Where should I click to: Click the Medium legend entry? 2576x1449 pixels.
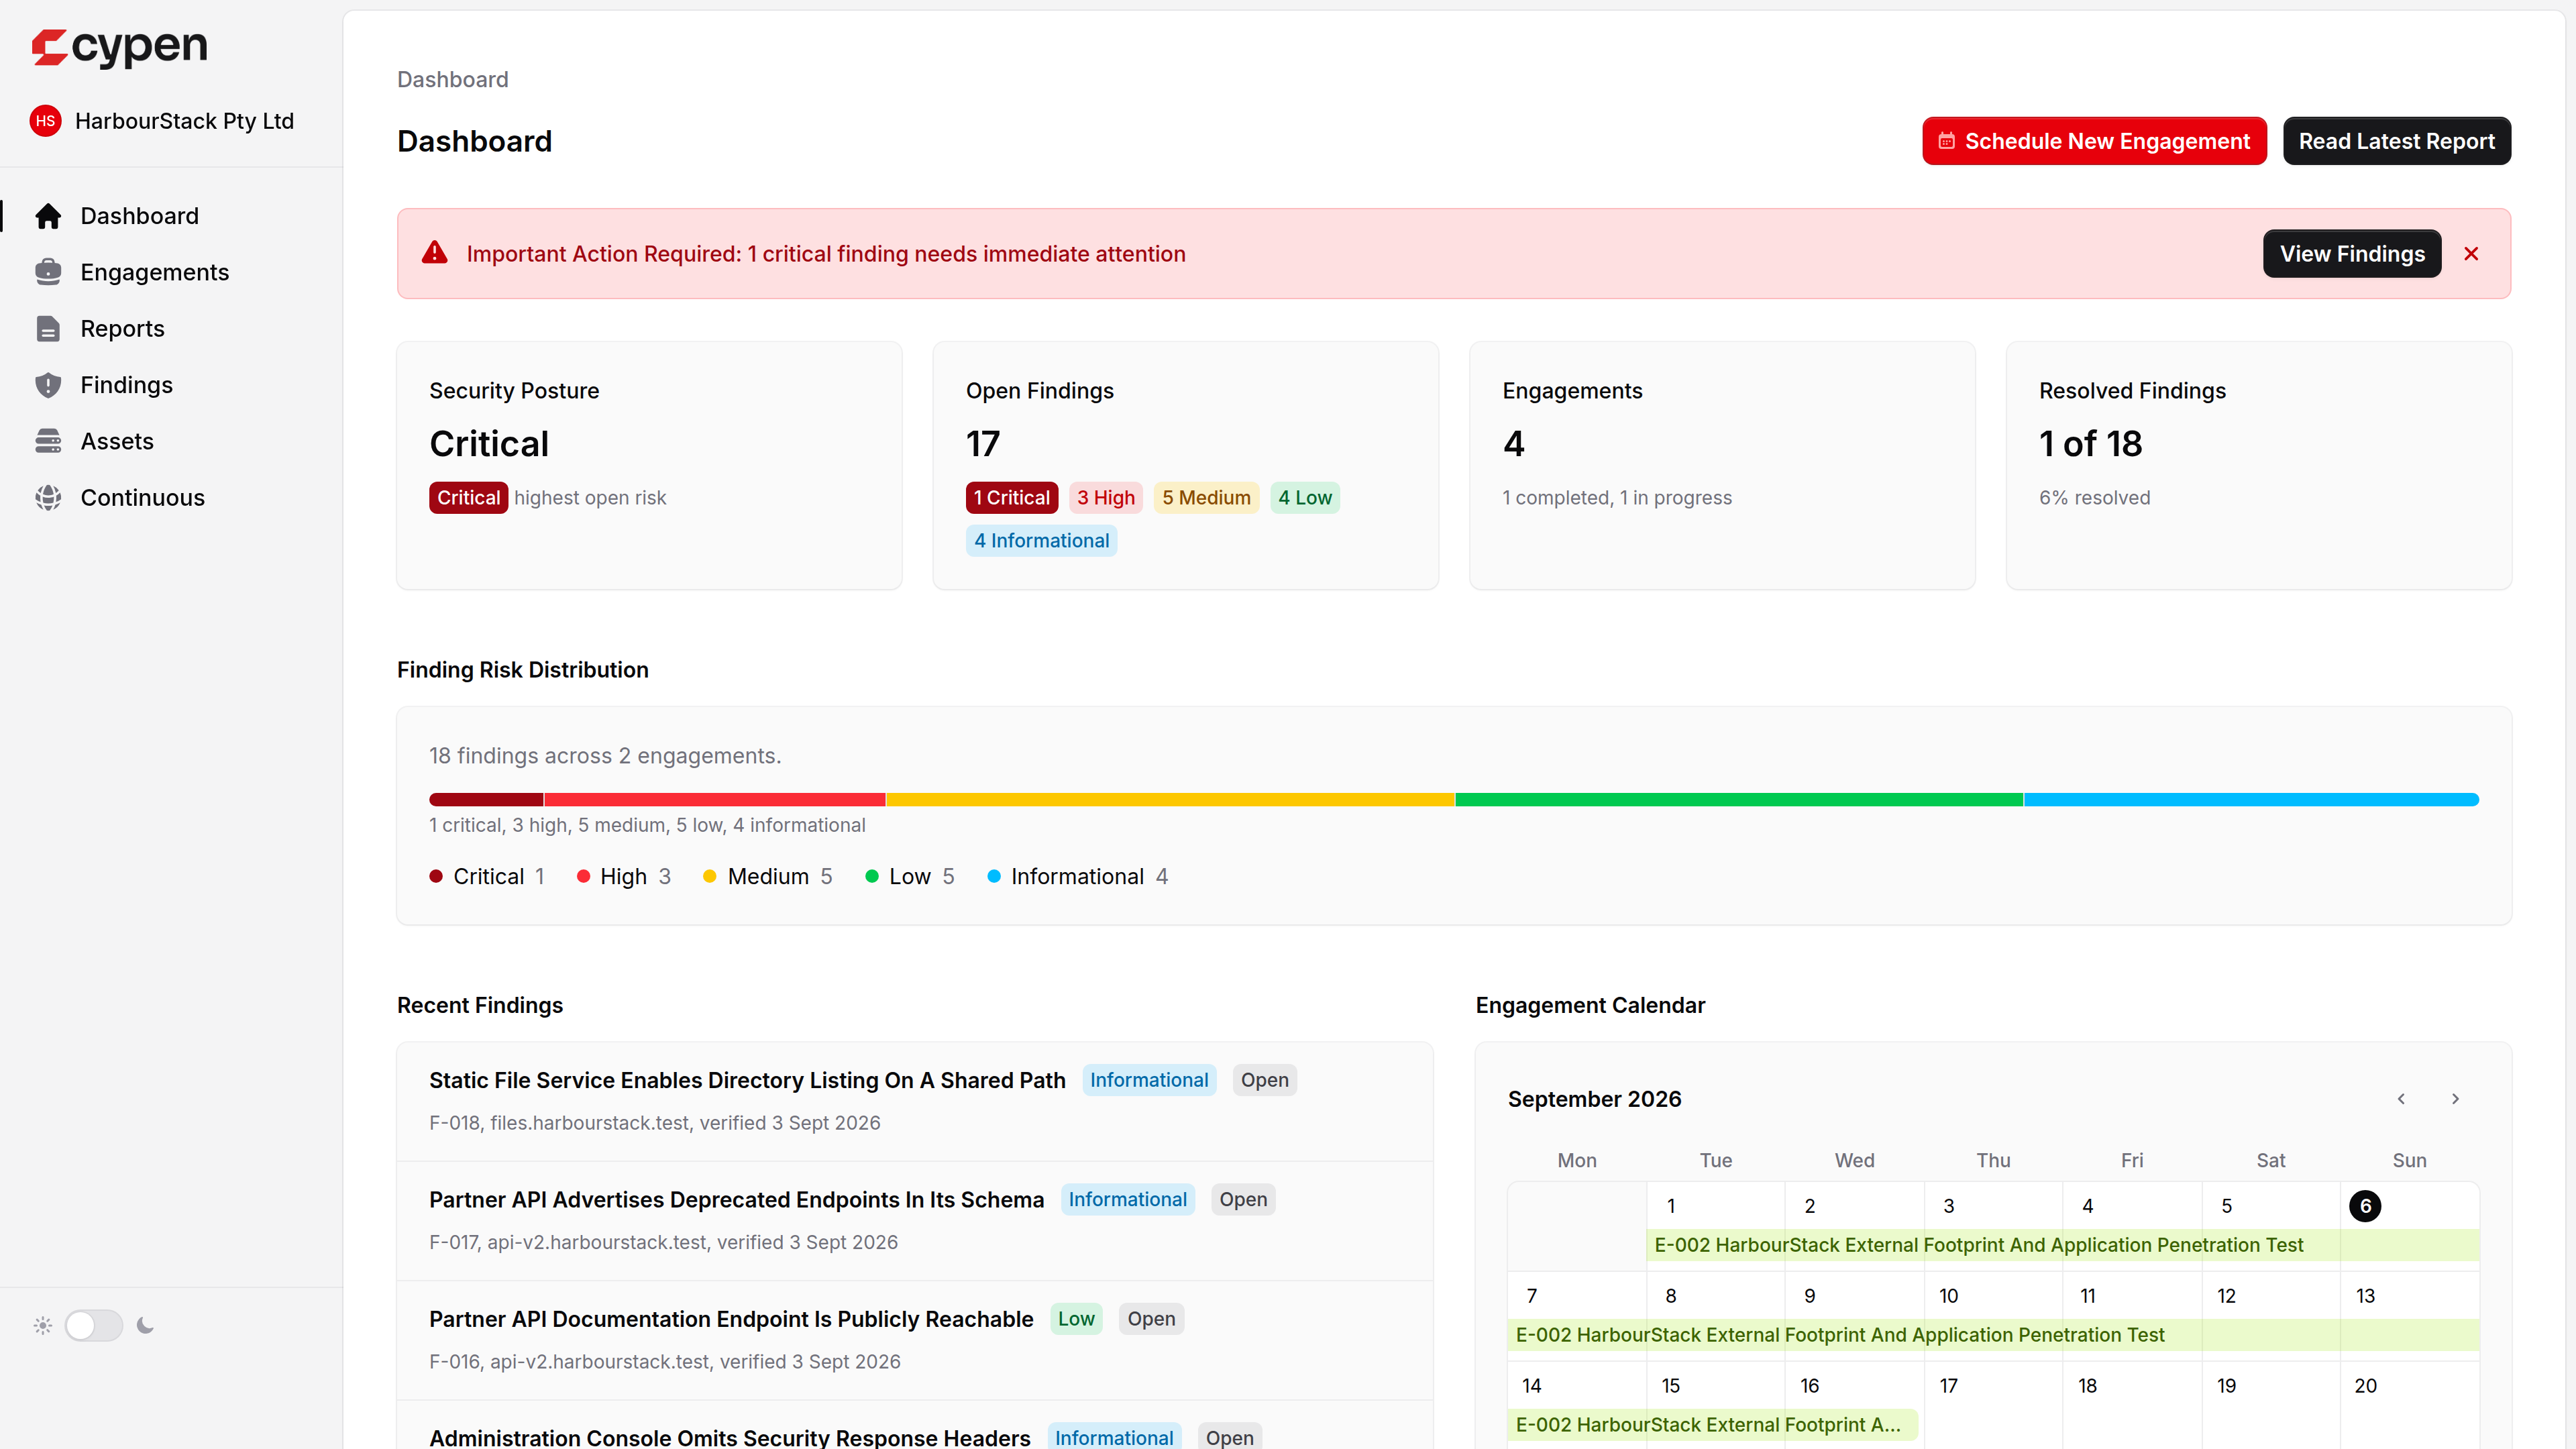coord(768,877)
